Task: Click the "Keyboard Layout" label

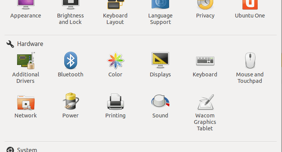Action: (115, 19)
